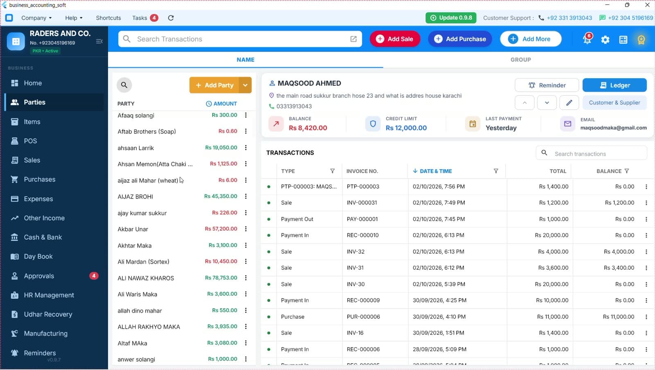Edit party details with the pencil icon
The width and height of the screenshot is (655, 370).
tap(569, 103)
